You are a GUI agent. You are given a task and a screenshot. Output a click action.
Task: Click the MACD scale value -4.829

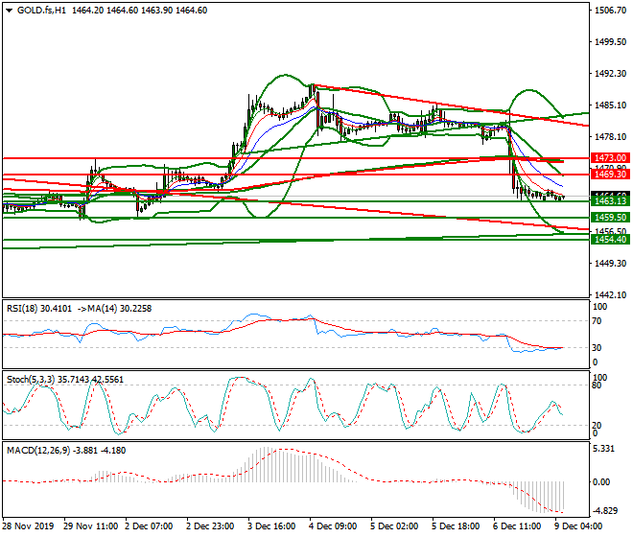coord(605,511)
